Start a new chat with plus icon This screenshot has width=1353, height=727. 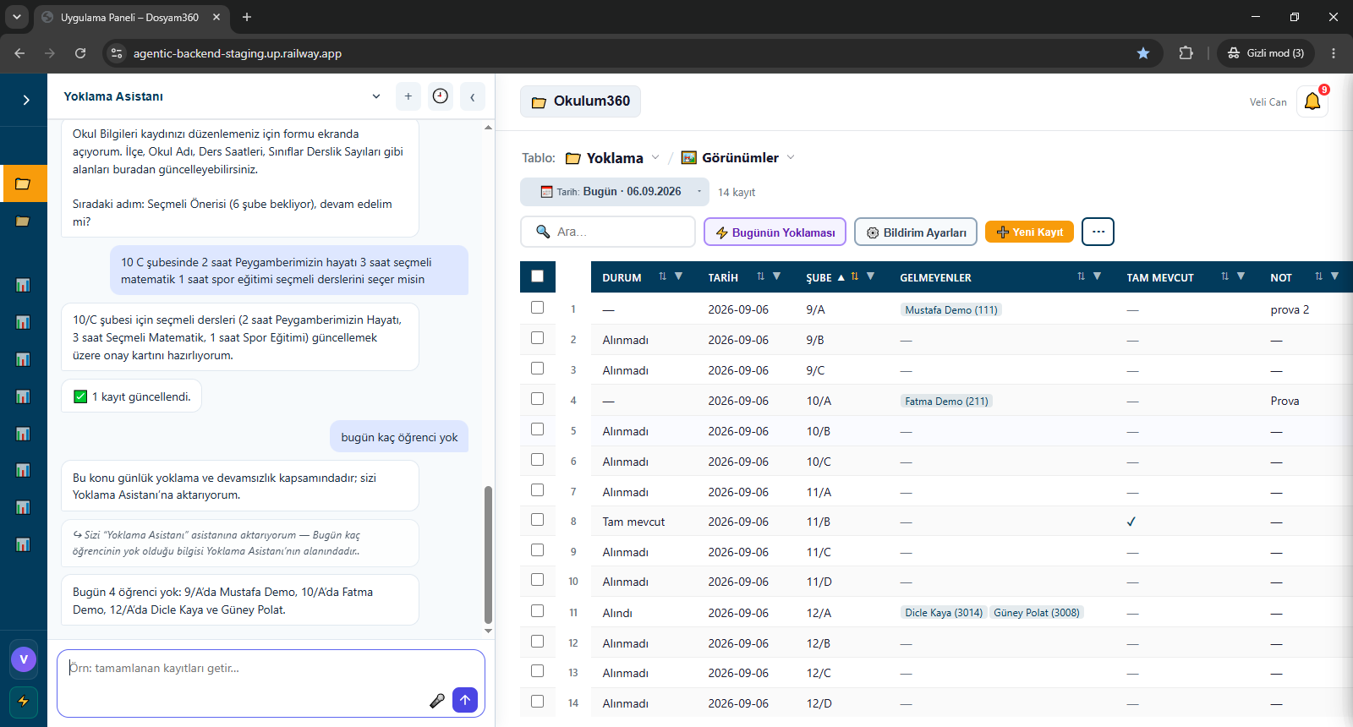tap(408, 96)
